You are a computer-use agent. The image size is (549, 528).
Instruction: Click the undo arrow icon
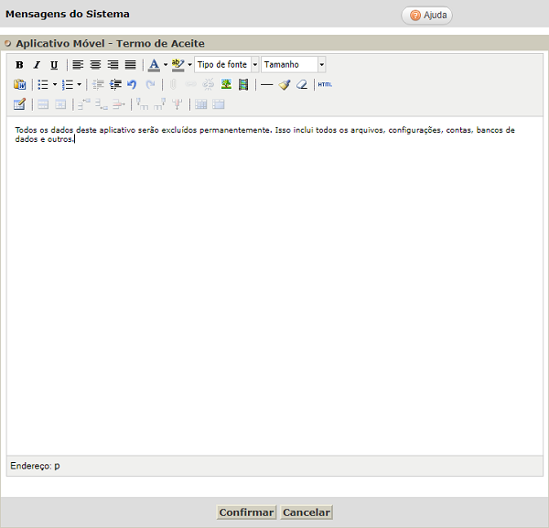tap(132, 84)
